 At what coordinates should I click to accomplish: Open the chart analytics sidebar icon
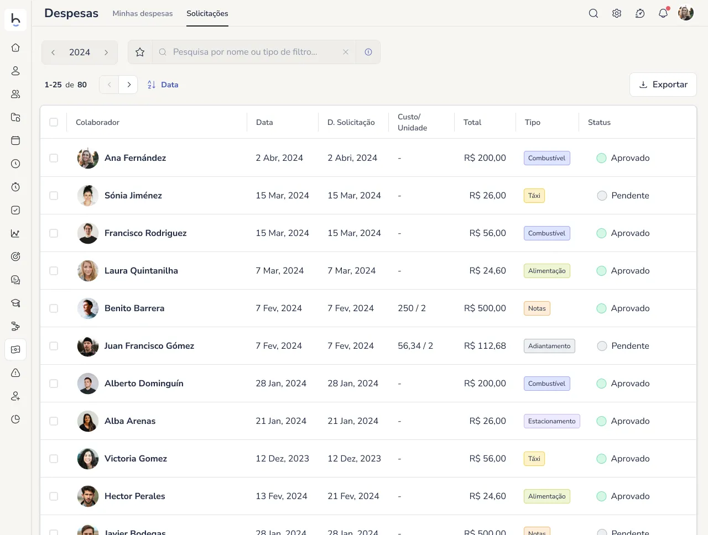pyautogui.click(x=15, y=233)
